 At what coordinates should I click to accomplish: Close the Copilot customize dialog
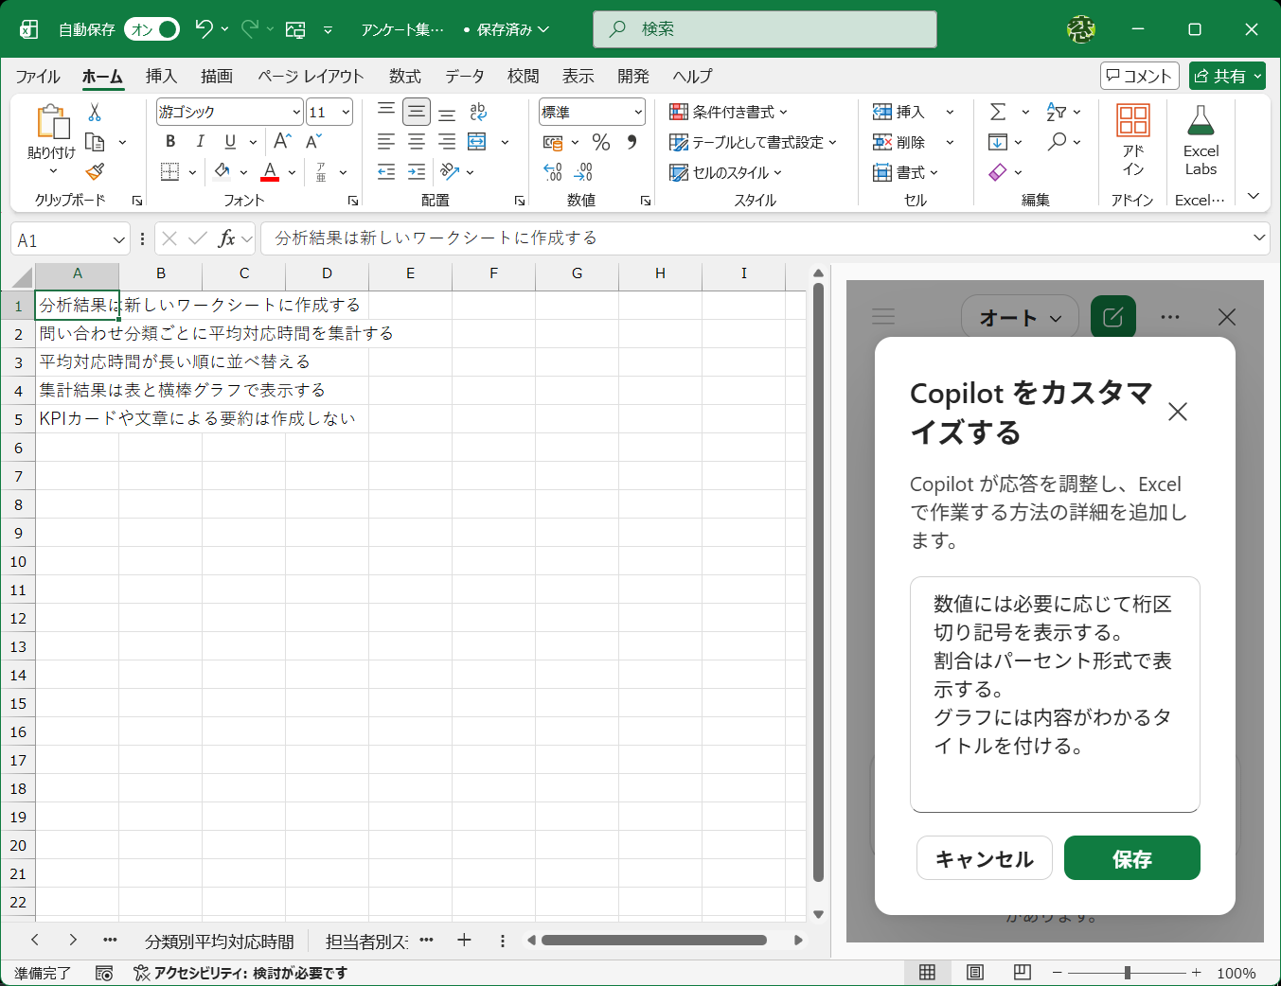point(1178,412)
